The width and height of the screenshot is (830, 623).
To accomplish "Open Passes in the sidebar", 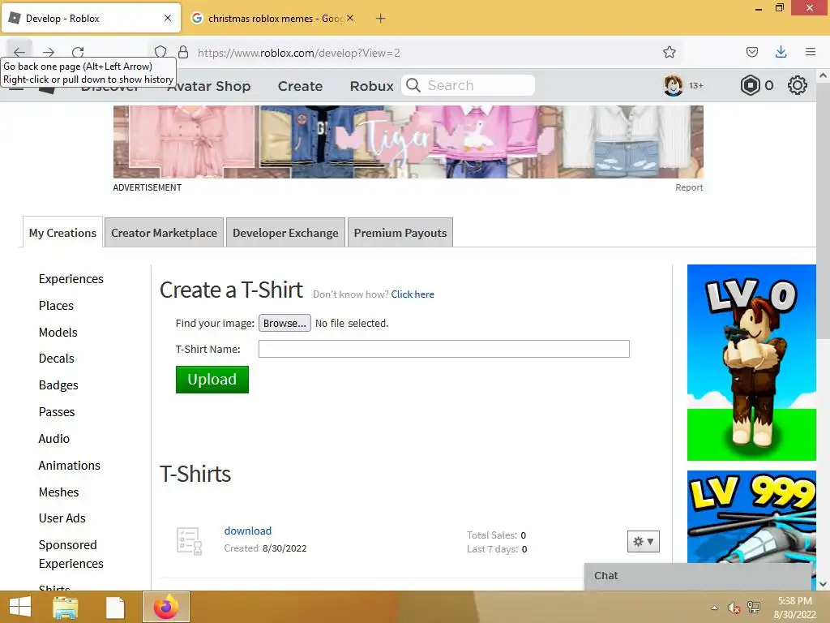I will tap(57, 411).
